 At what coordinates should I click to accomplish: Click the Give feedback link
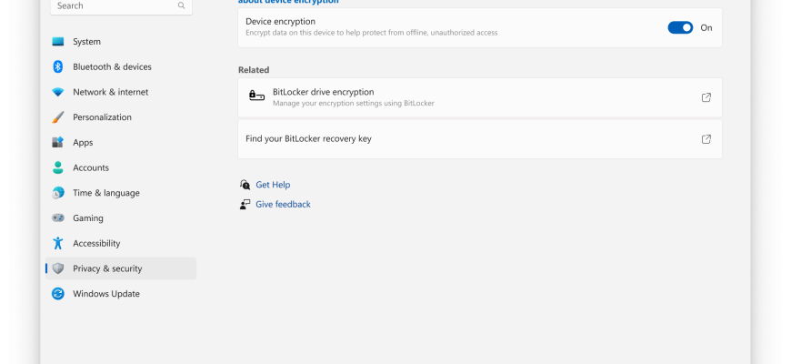tap(283, 205)
